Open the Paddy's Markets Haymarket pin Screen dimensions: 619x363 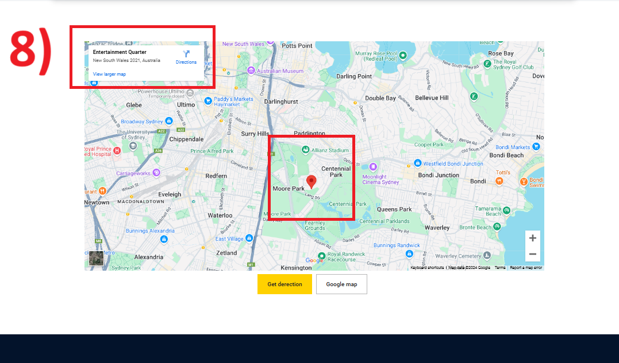(x=208, y=101)
